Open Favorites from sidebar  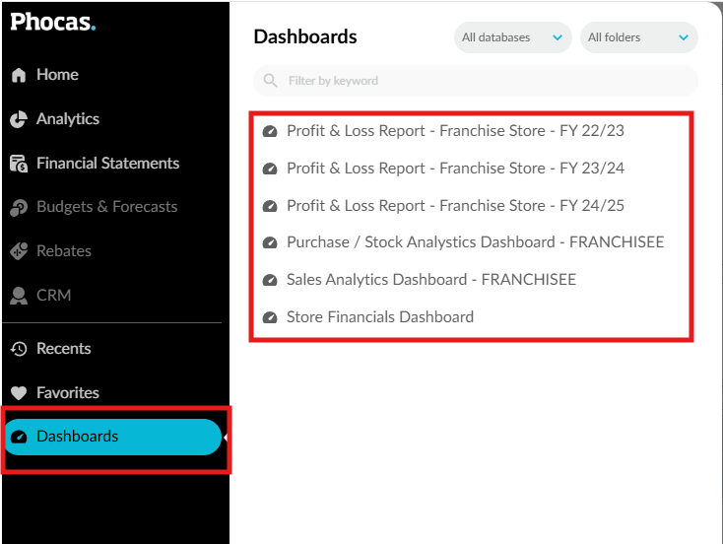pyautogui.click(x=68, y=393)
